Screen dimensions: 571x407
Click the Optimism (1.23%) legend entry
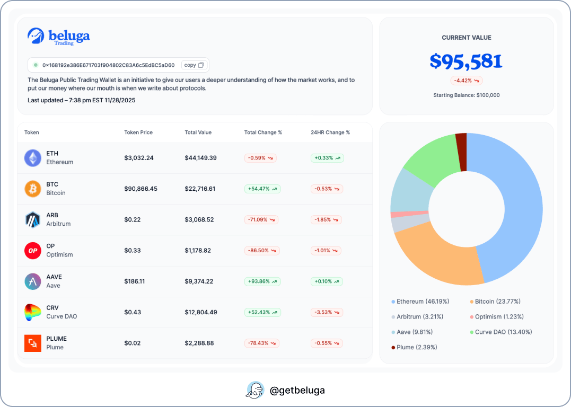pyautogui.click(x=497, y=317)
